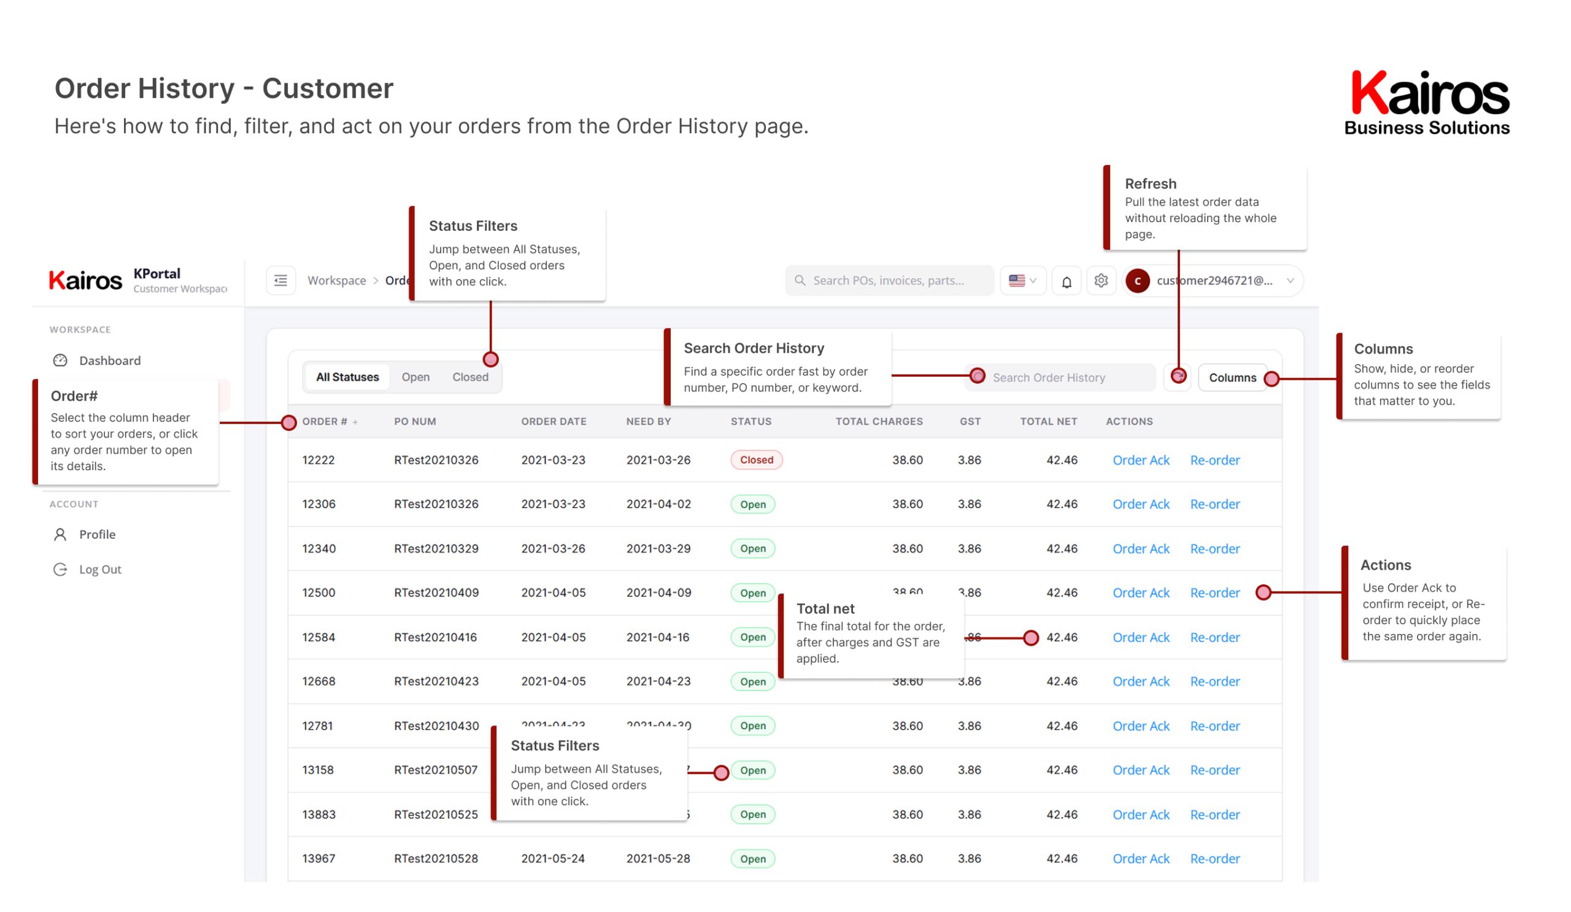1571x912 pixels.
Task: Click Order Ack for order 12306
Action: tap(1141, 504)
